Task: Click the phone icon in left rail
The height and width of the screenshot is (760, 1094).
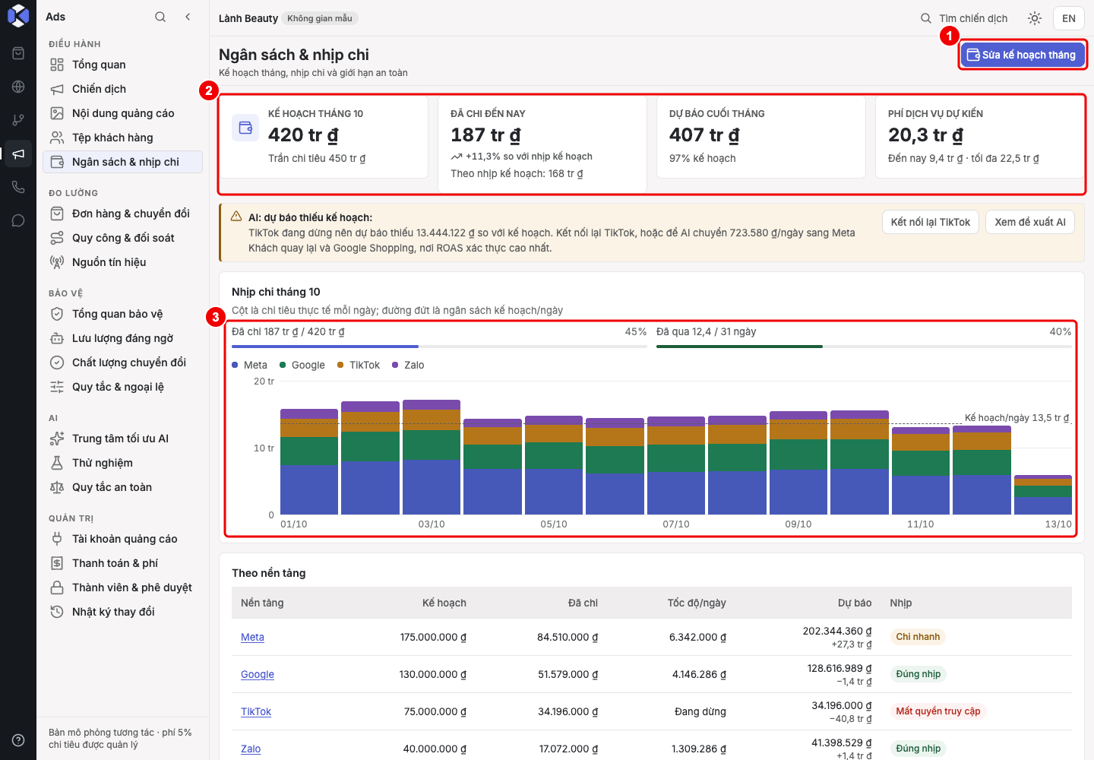Action: click(18, 187)
